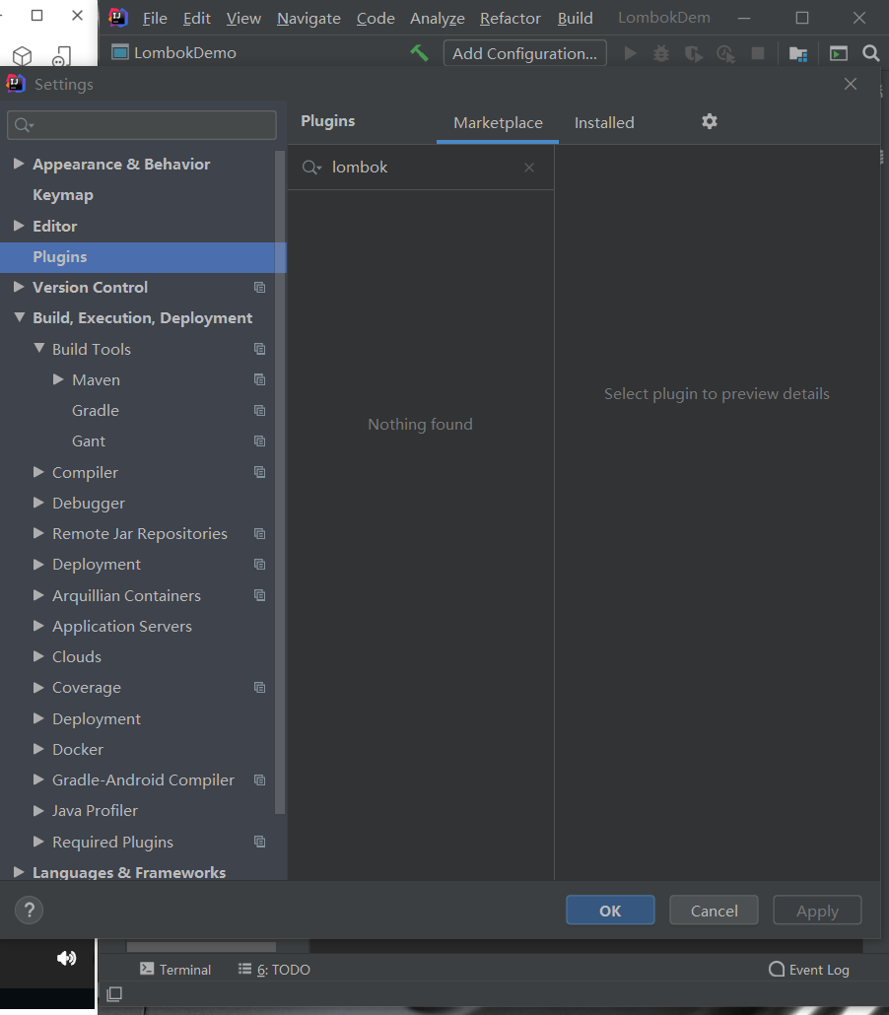Click the plugin search field with lombok

(x=421, y=168)
